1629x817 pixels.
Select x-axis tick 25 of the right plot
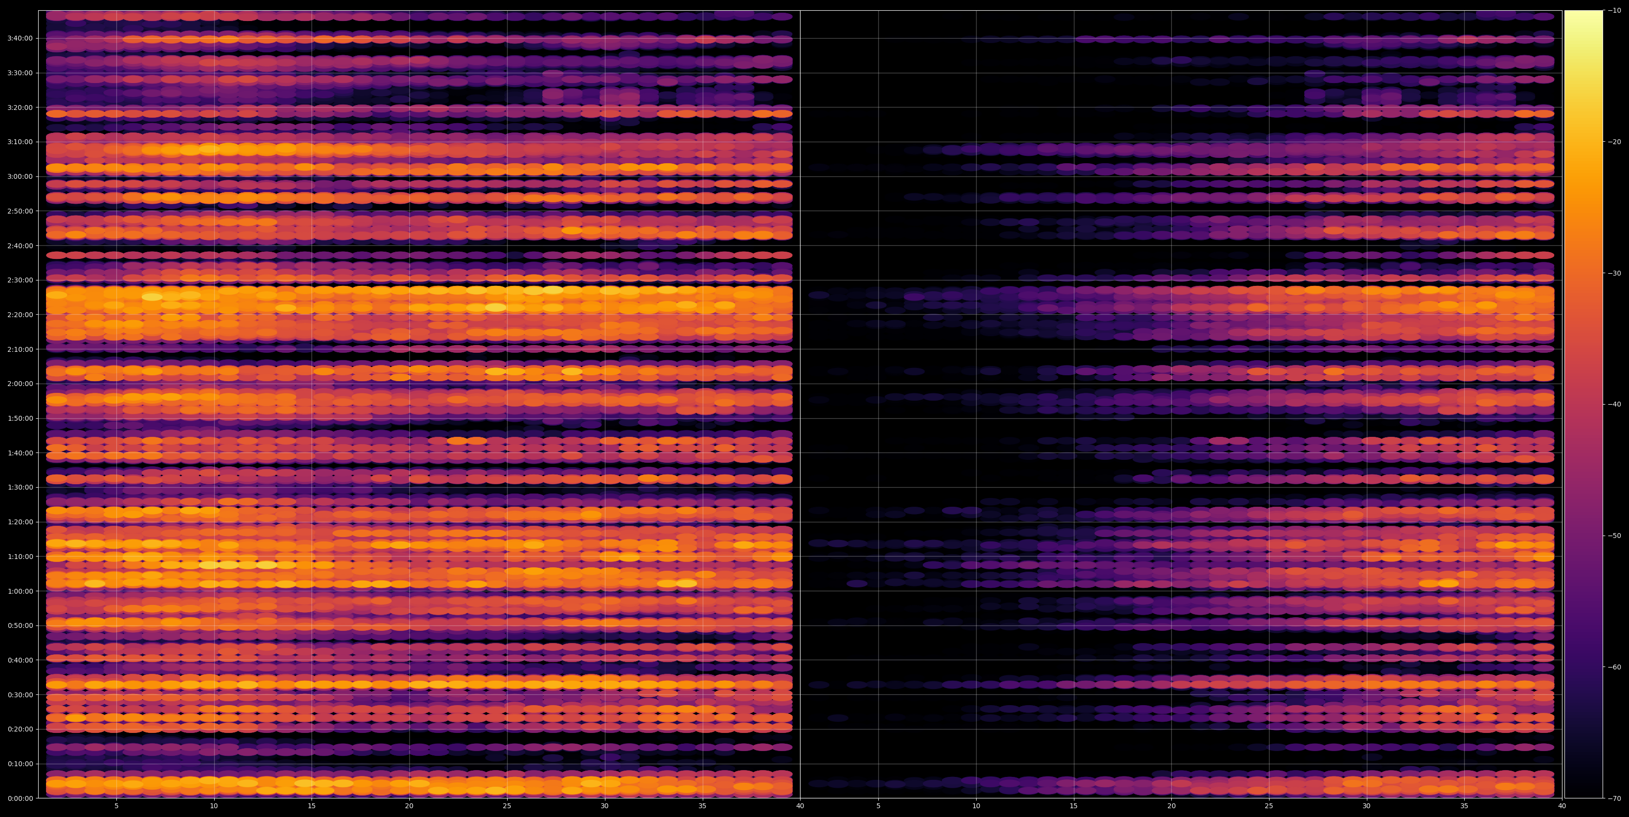pos(1269,806)
